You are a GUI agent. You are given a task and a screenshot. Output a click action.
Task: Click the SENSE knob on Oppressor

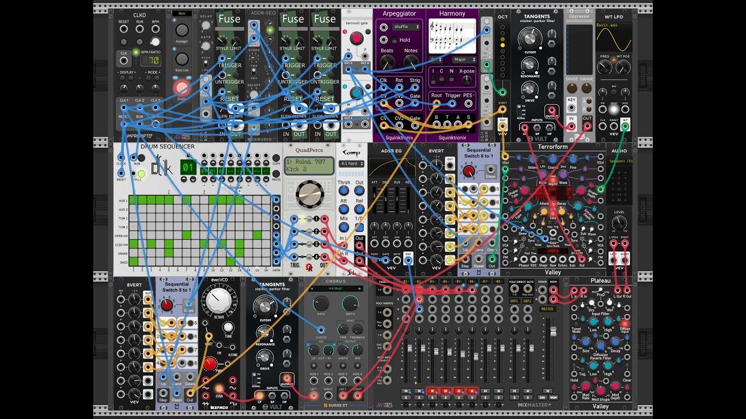(x=571, y=88)
